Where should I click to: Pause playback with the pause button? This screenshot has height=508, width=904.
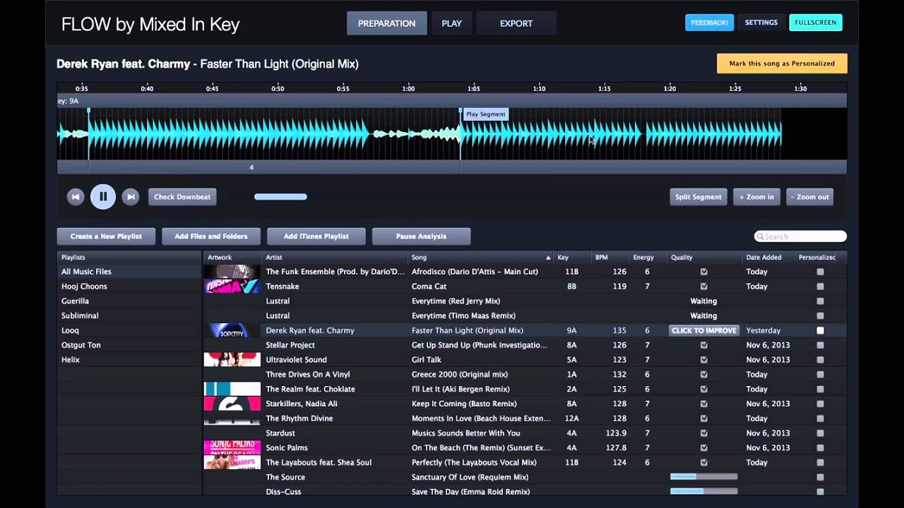coord(103,197)
